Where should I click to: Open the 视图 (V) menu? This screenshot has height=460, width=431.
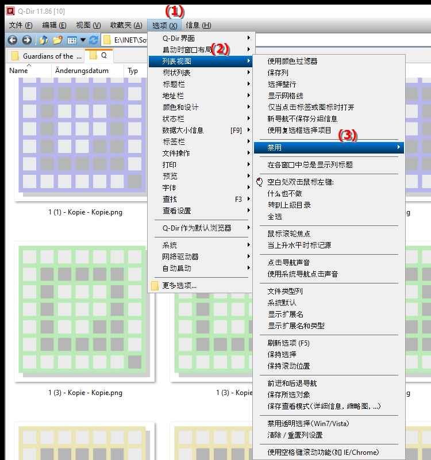tap(88, 25)
